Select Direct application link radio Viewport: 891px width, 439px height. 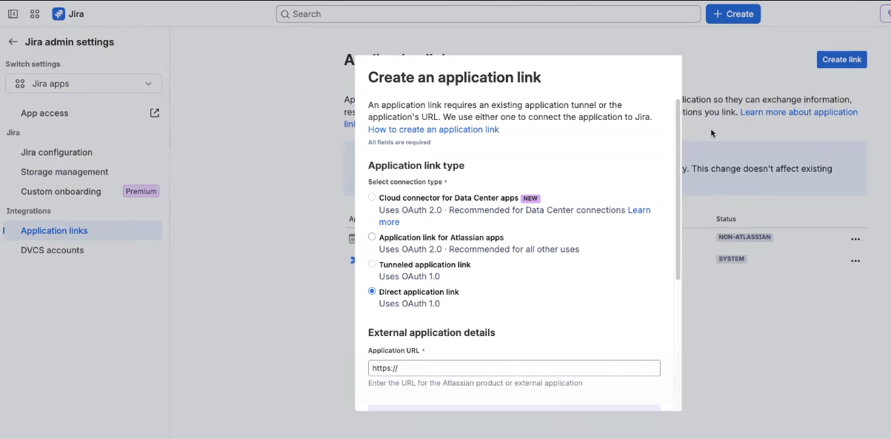tap(372, 291)
